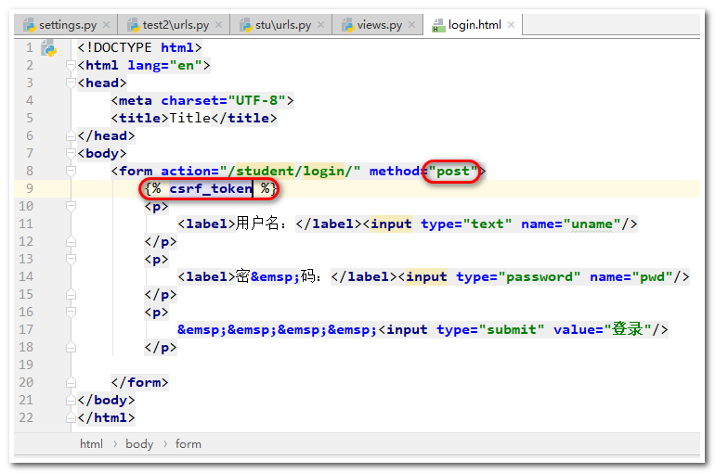This screenshot has width=715, height=473.
Task: Collapse the body tag fold on line 7
Action: [71, 153]
